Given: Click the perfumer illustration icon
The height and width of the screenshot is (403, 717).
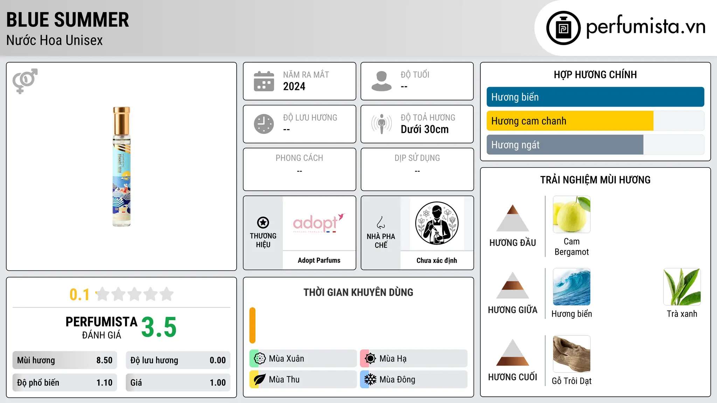Looking at the screenshot, I should 437,223.
